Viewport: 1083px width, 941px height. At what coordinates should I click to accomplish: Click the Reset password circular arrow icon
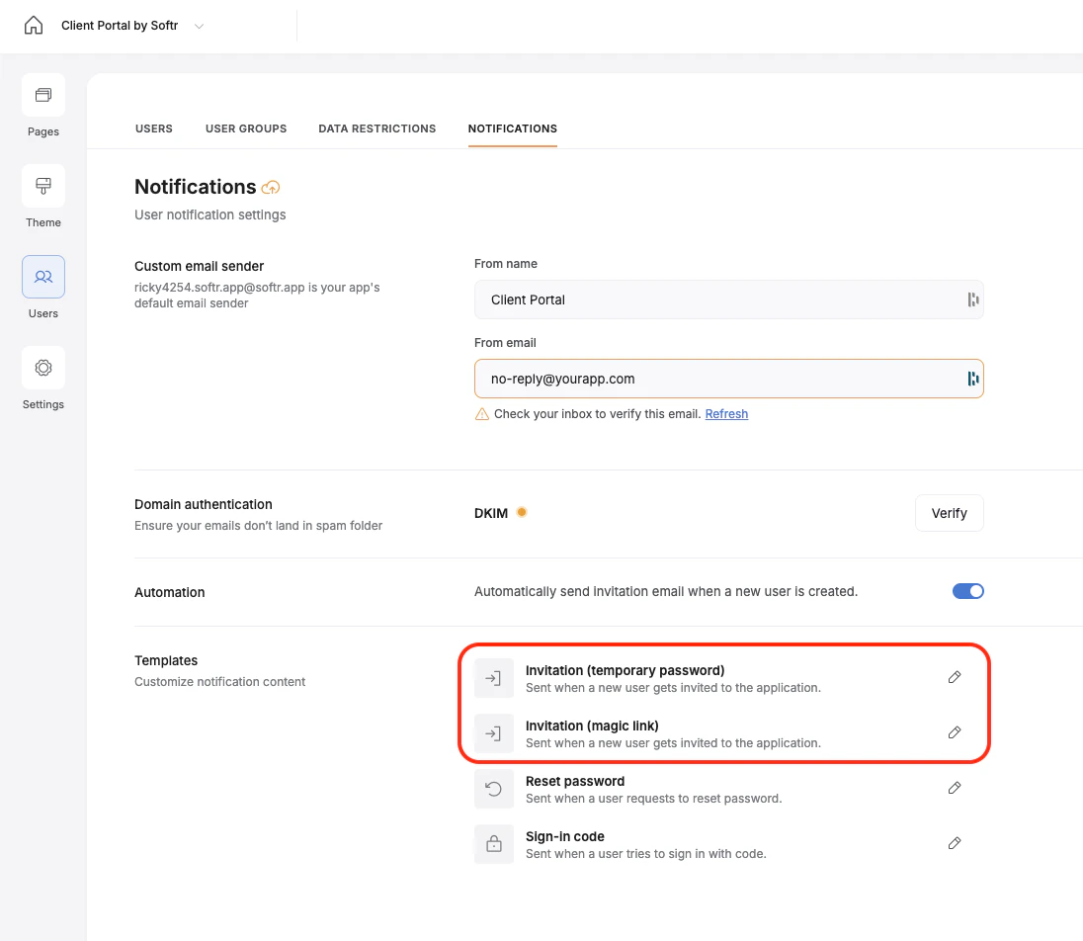click(494, 789)
